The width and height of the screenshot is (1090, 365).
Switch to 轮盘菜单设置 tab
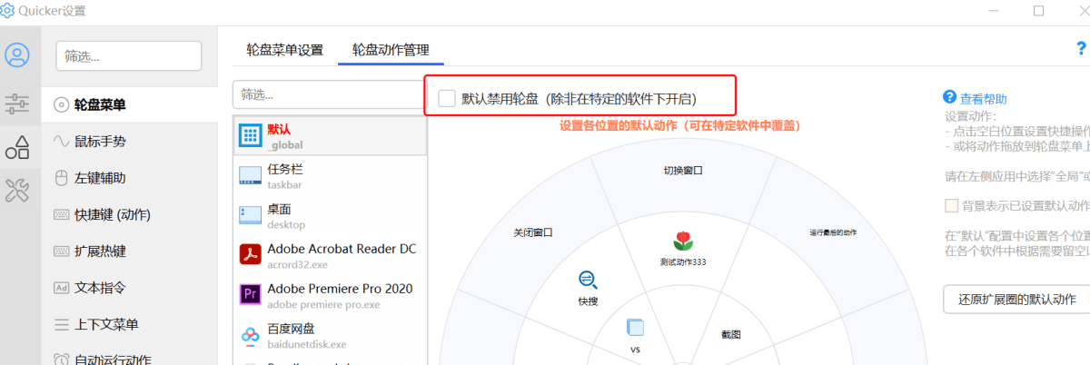(x=284, y=50)
